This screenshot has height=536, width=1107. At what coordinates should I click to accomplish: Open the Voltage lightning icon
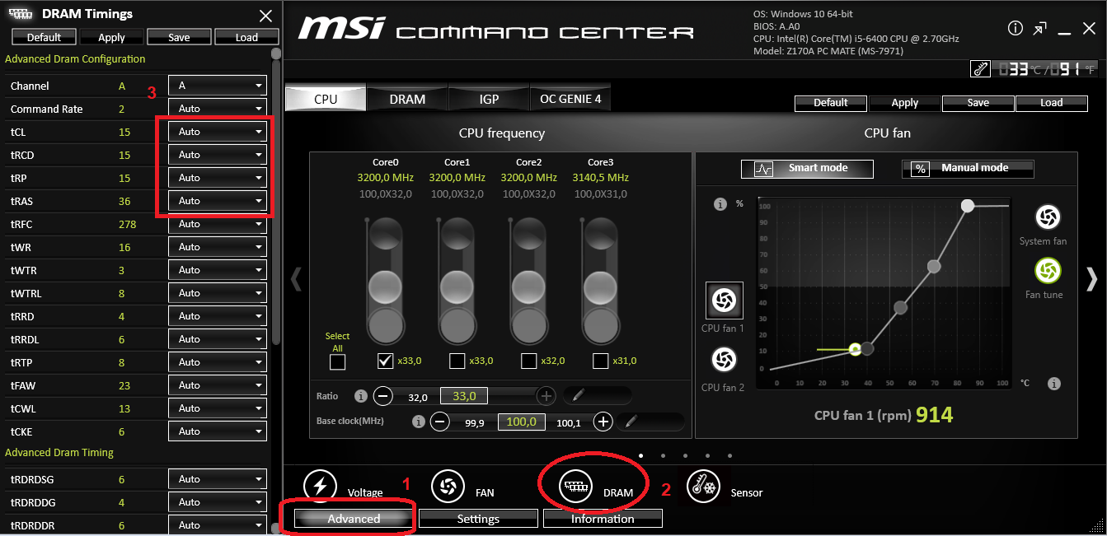coord(321,487)
